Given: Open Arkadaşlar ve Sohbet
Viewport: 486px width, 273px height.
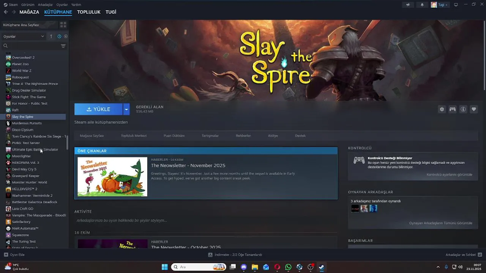Looking at the screenshot, I should tap(464, 255).
